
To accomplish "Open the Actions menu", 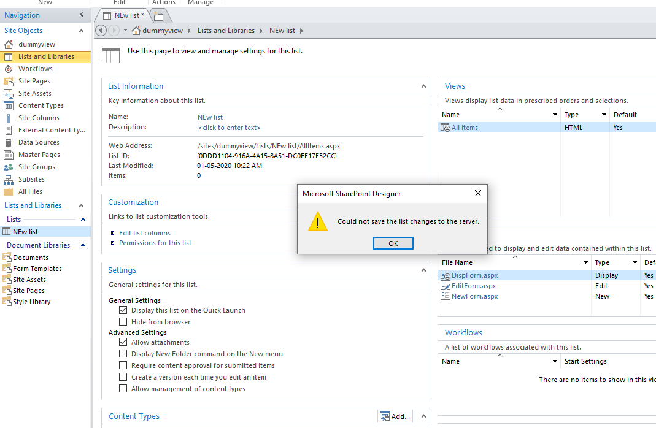I will click(163, 2).
